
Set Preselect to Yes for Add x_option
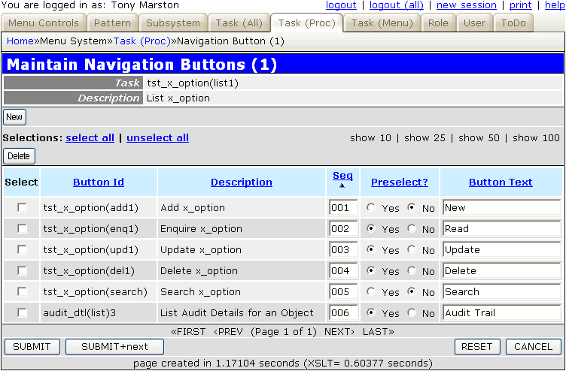click(x=371, y=208)
